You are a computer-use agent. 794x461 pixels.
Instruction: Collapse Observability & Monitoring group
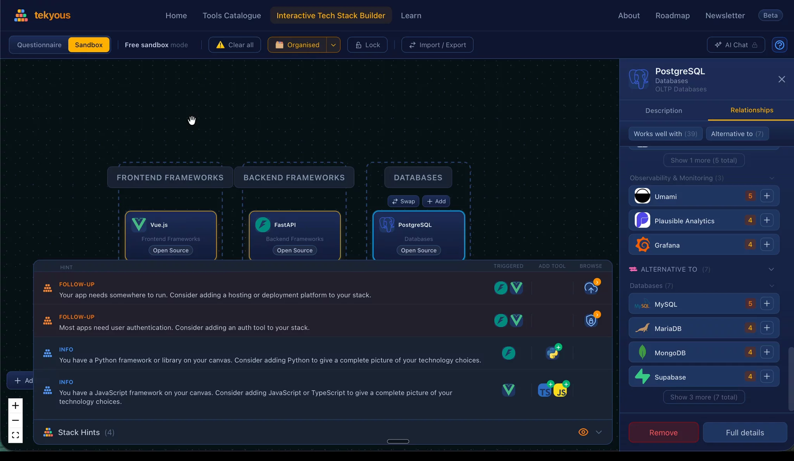click(772, 178)
